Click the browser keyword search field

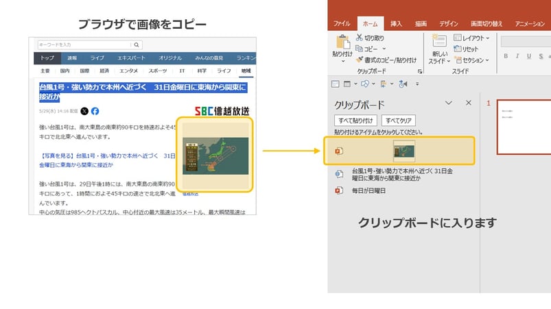pos(84,45)
